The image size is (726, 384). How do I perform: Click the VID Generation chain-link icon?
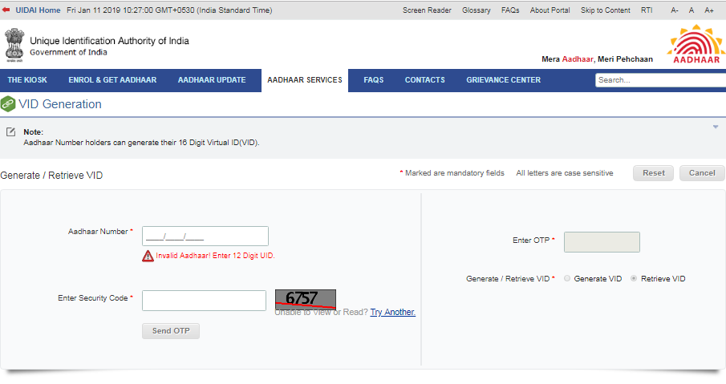[8, 104]
